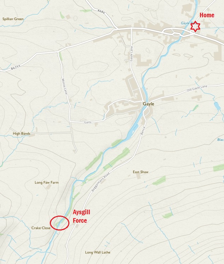Click the Long Wall Lathe label

[x=98, y=252]
